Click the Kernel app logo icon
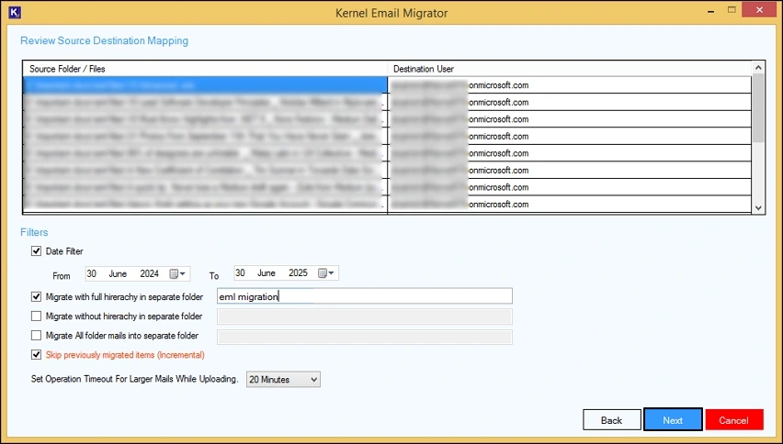The height and width of the screenshot is (444, 783). point(15,12)
